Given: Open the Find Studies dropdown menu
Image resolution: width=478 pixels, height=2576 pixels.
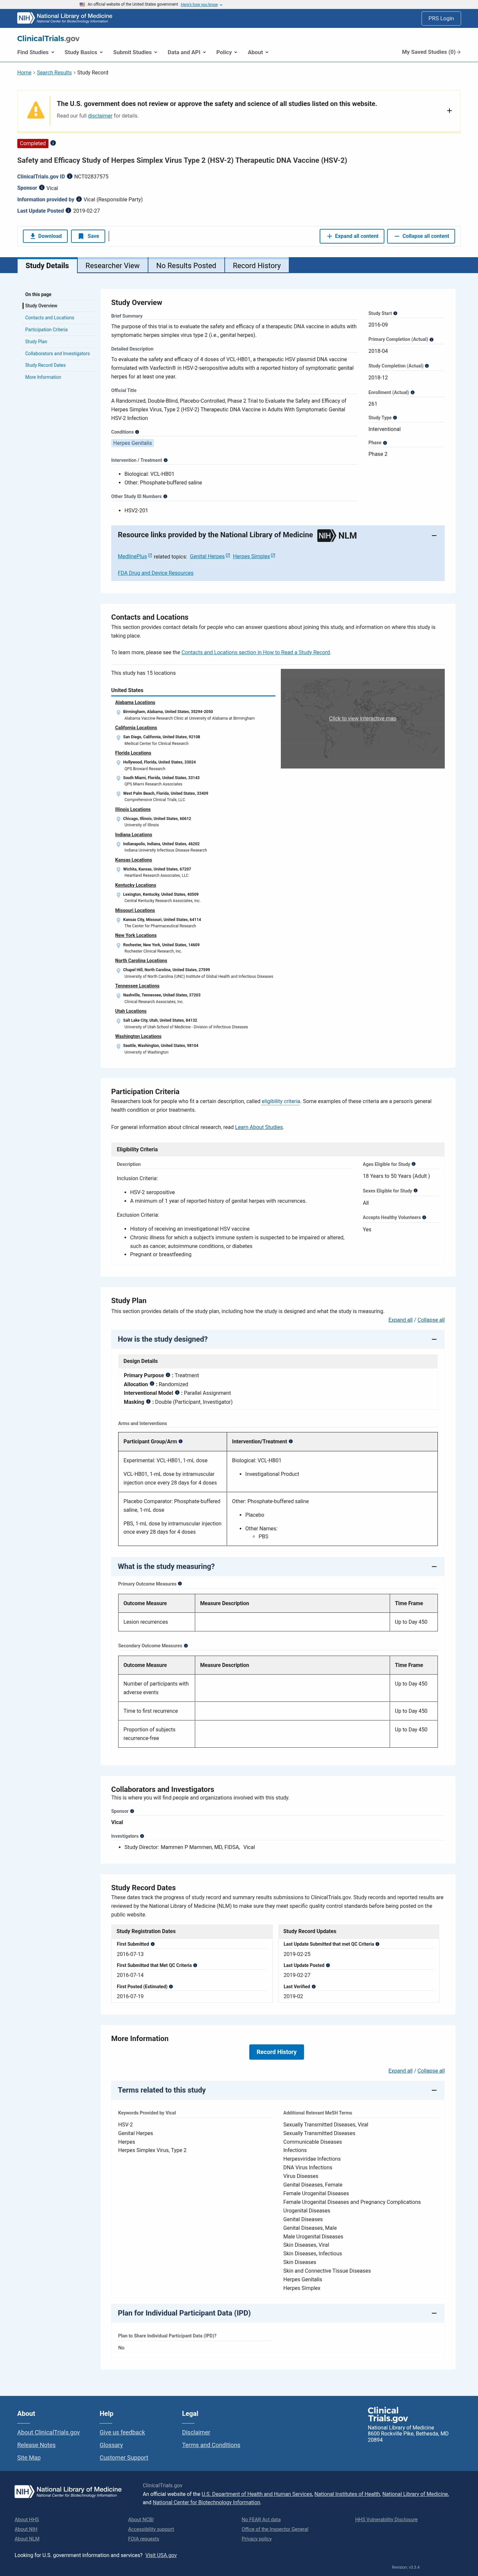Looking at the screenshot, I should pyautogui.click(x=35, y=52).
